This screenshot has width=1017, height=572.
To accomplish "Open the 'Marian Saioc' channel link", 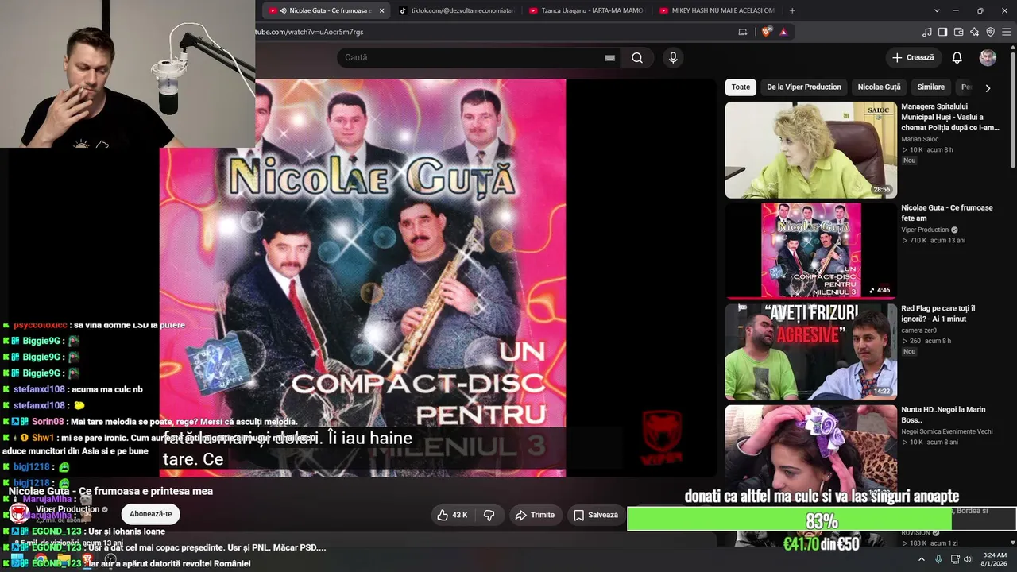I will [x=920, y=140].
